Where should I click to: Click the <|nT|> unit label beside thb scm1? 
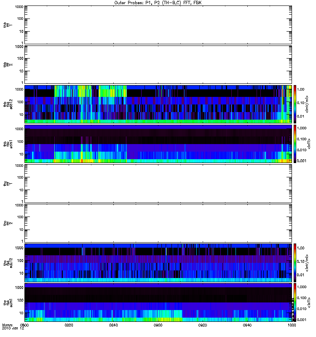309,144
